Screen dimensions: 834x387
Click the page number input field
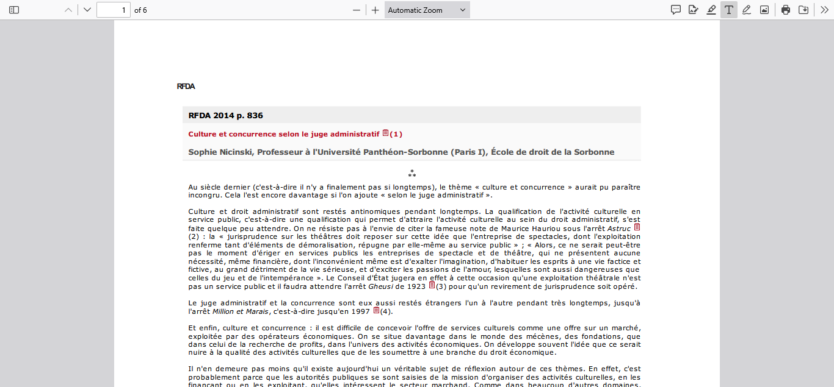114,10
